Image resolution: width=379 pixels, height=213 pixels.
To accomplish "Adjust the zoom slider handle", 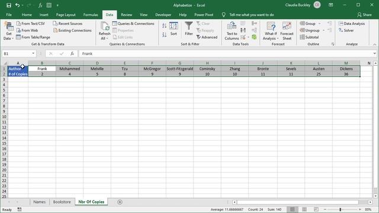I will [x=341, y=209].
